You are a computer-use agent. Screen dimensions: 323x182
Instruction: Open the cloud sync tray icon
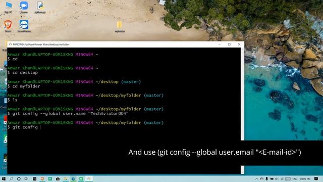(x=261, y=178)
